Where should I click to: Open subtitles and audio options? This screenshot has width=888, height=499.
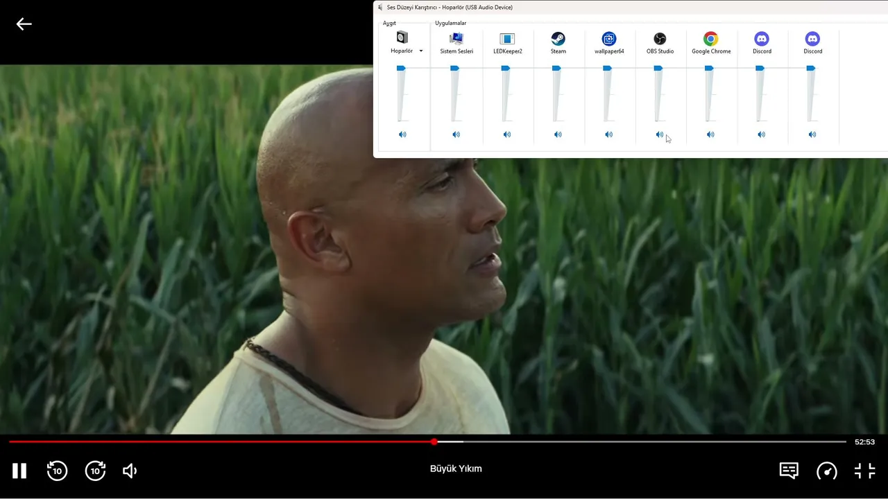[x=789, y=471]
